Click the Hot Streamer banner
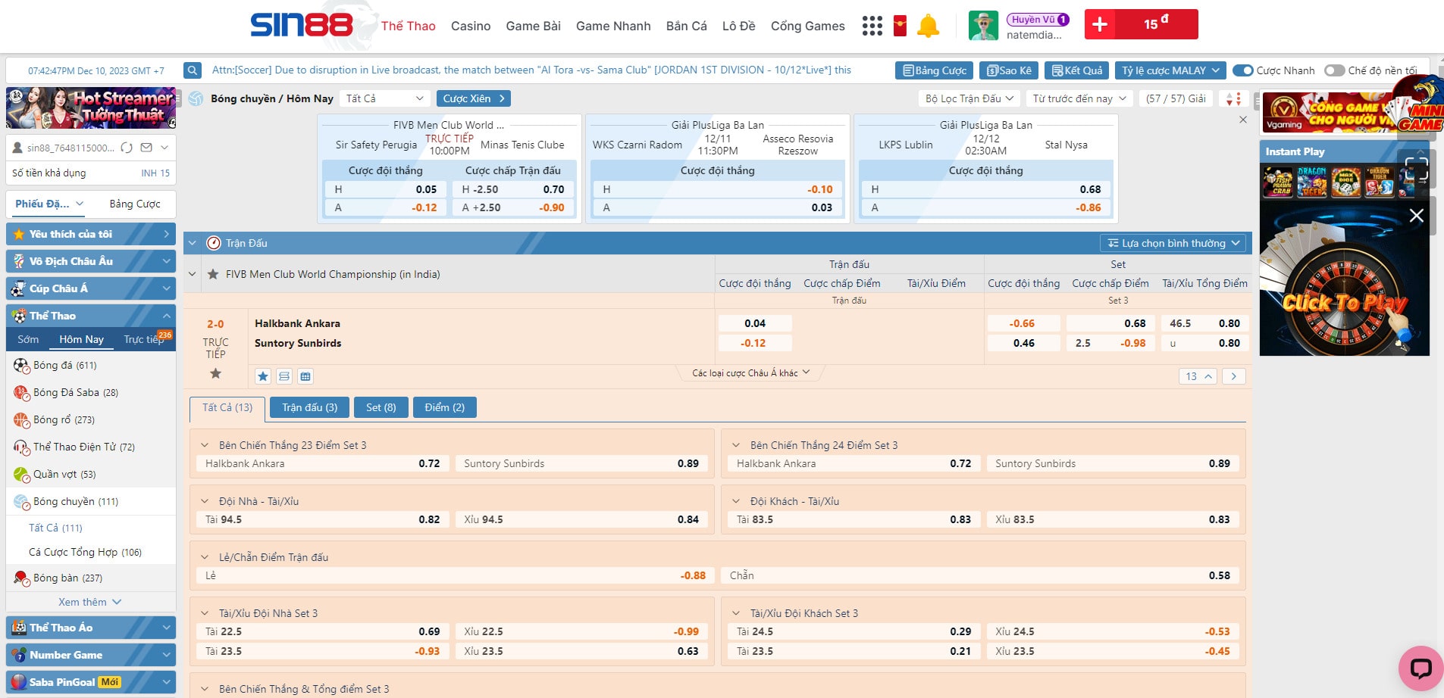1444x698 pixels. tap(91, 108)
